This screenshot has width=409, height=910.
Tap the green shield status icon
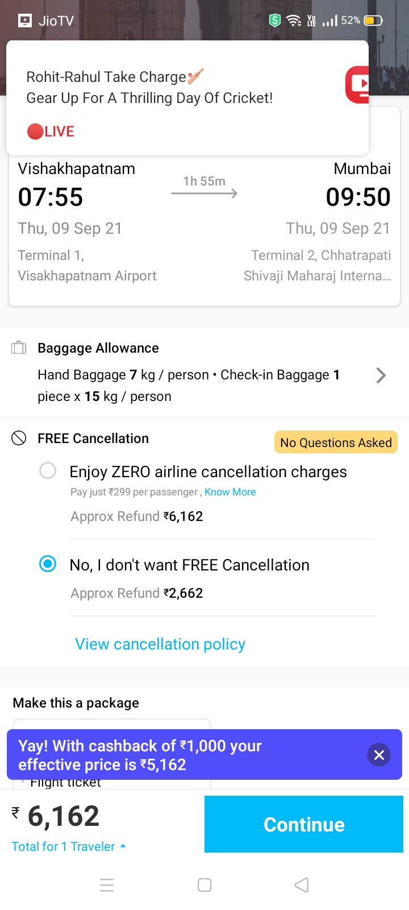coord(275,21)
